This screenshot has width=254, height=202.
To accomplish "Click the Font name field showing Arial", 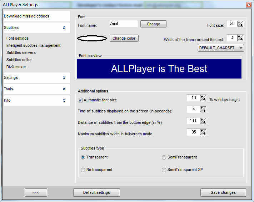I will 124,24.
